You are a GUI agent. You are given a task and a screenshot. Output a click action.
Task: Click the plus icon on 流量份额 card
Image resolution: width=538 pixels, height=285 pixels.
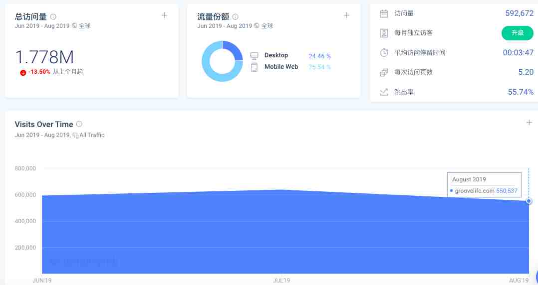click(x=346, y=15)
